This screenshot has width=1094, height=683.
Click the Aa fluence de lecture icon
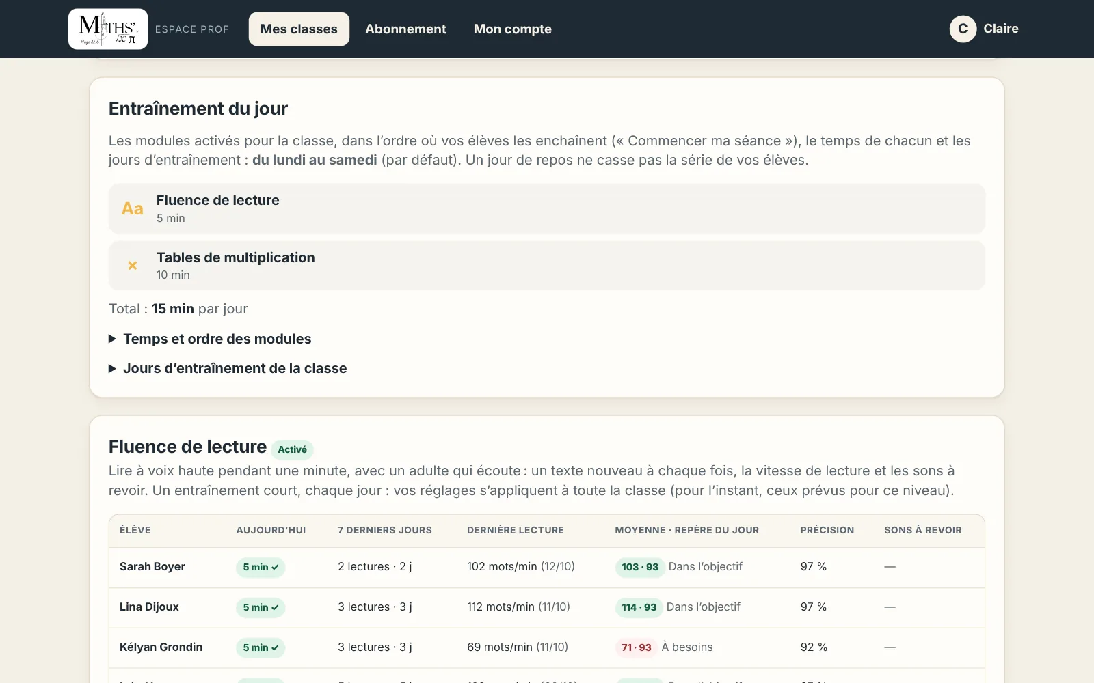(133, 208)
